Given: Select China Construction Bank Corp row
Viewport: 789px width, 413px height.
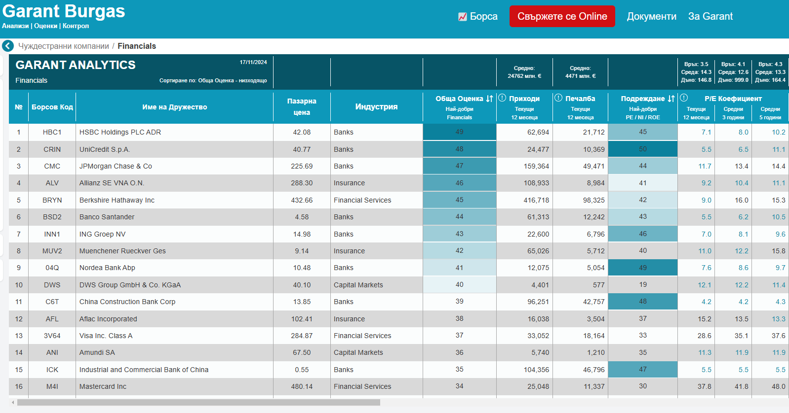Looking at the screenshot, I should point(127,302).
